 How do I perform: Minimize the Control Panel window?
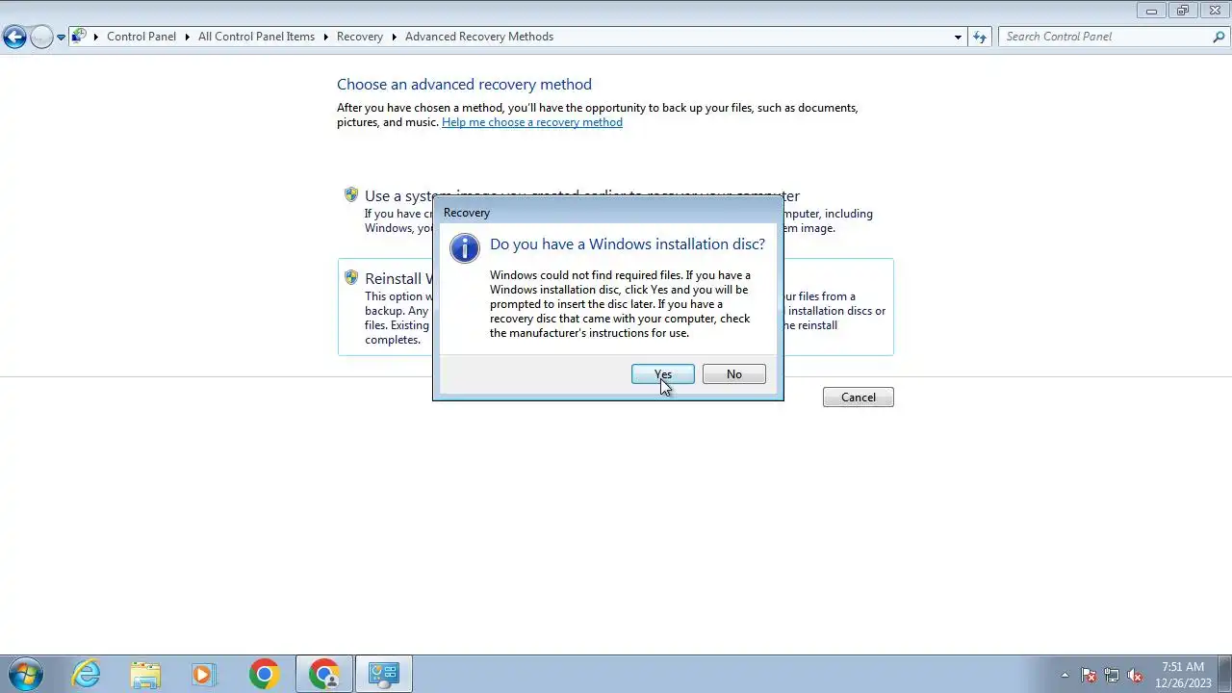coord(1151,11)
